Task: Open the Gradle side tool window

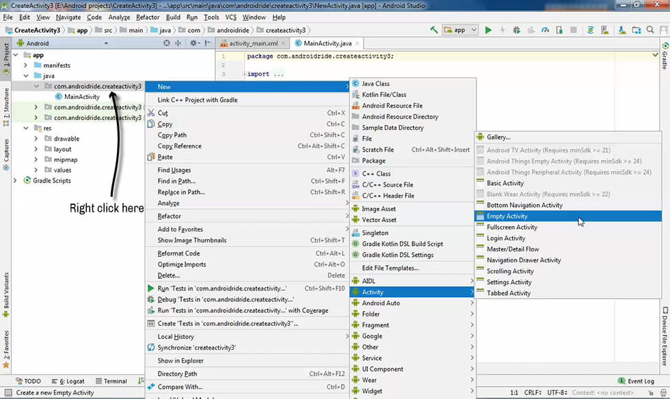Action: 665,55
